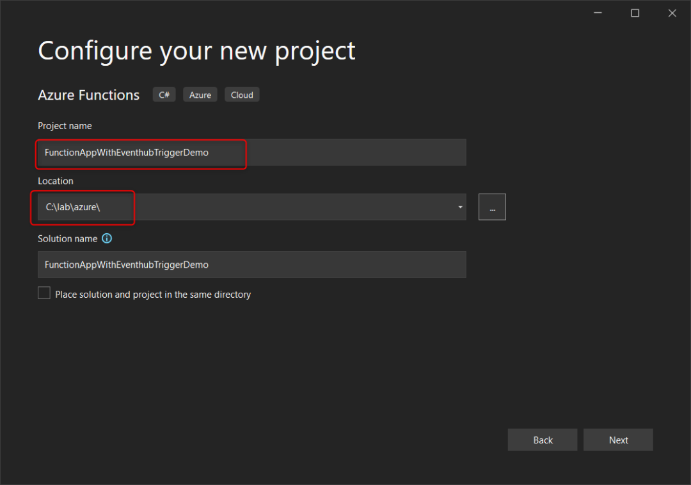Click the Location field label
This screenshot has height=485, width=691.
point(56,181)
